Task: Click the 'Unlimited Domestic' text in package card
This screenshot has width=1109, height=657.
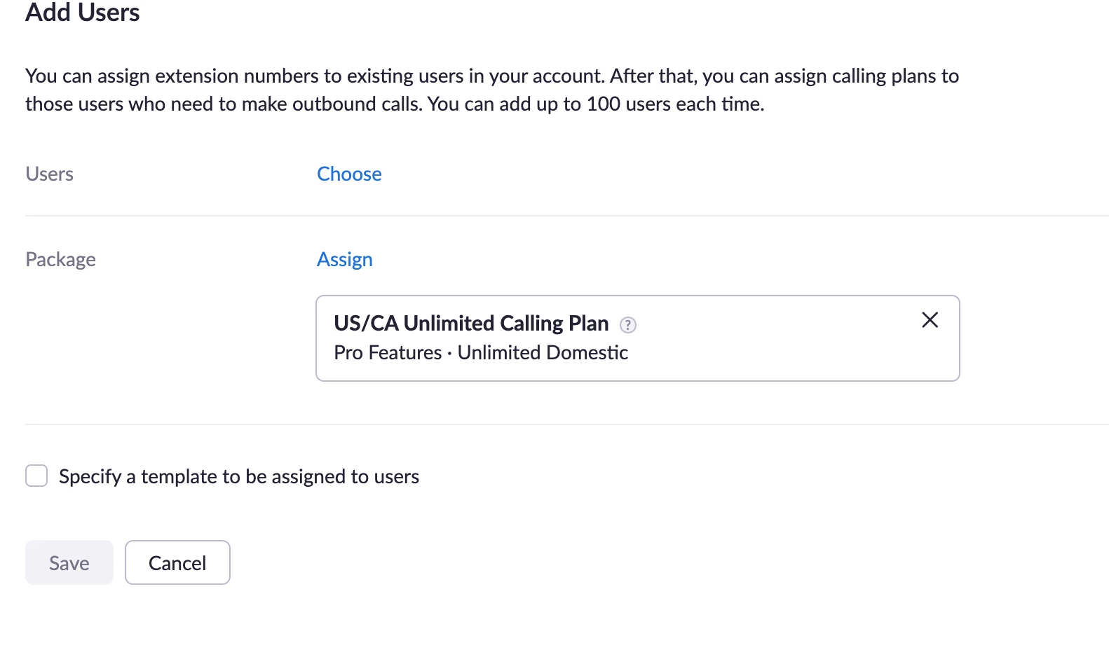Action: point(543,352)
